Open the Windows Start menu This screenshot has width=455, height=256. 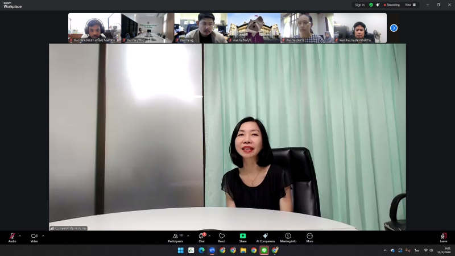[x=180, y=250]
